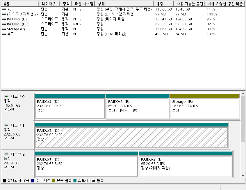Viewport: 246px width, 190px height.
Task: Click the drive icon of the Storage (F:) row
Action: point(4,29)
